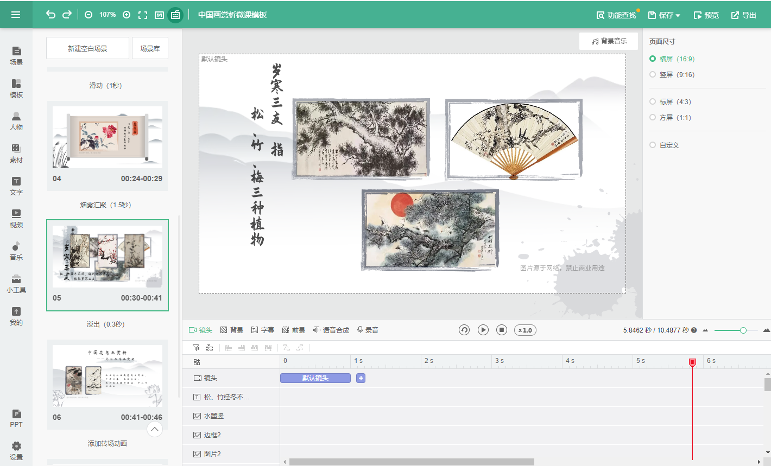
Task: Open the 素材 materials panel
Action: (x=16, y=153)
